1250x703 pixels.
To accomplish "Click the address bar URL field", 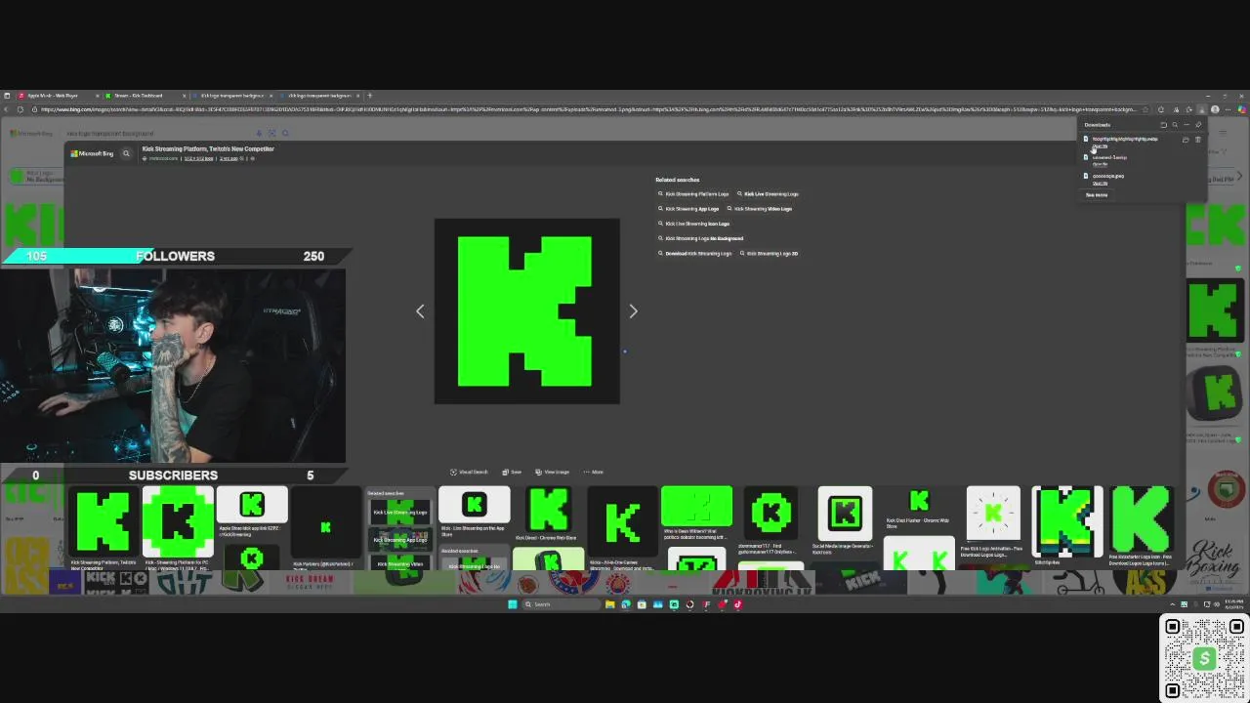I will click(x=586, y=109).
